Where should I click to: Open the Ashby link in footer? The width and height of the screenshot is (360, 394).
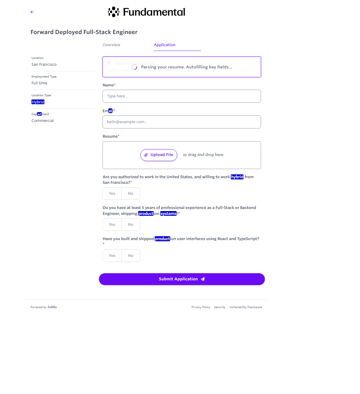tap(52, 307)
